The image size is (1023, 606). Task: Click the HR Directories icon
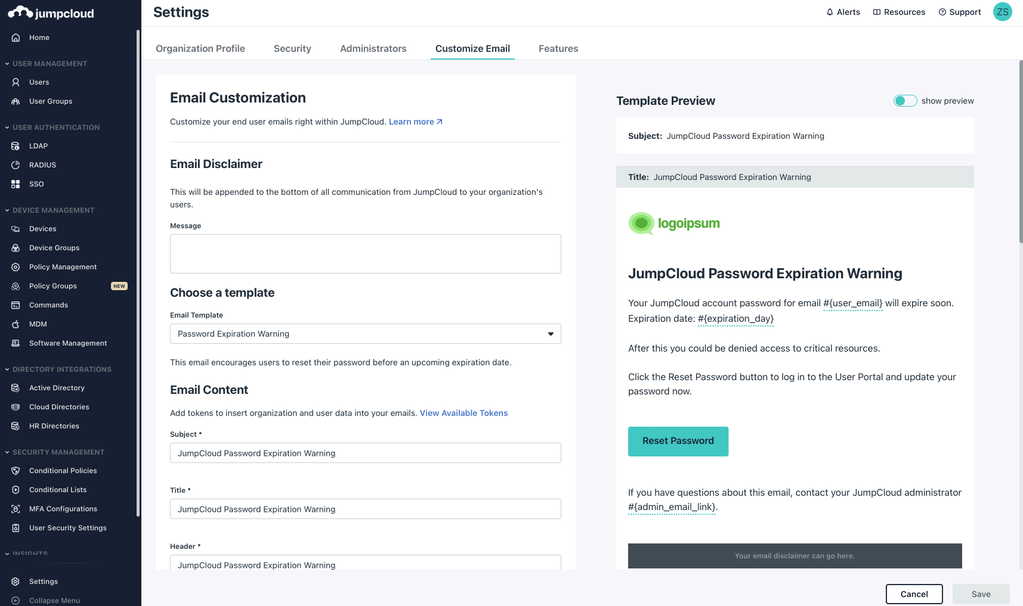[x=16, y=426]
